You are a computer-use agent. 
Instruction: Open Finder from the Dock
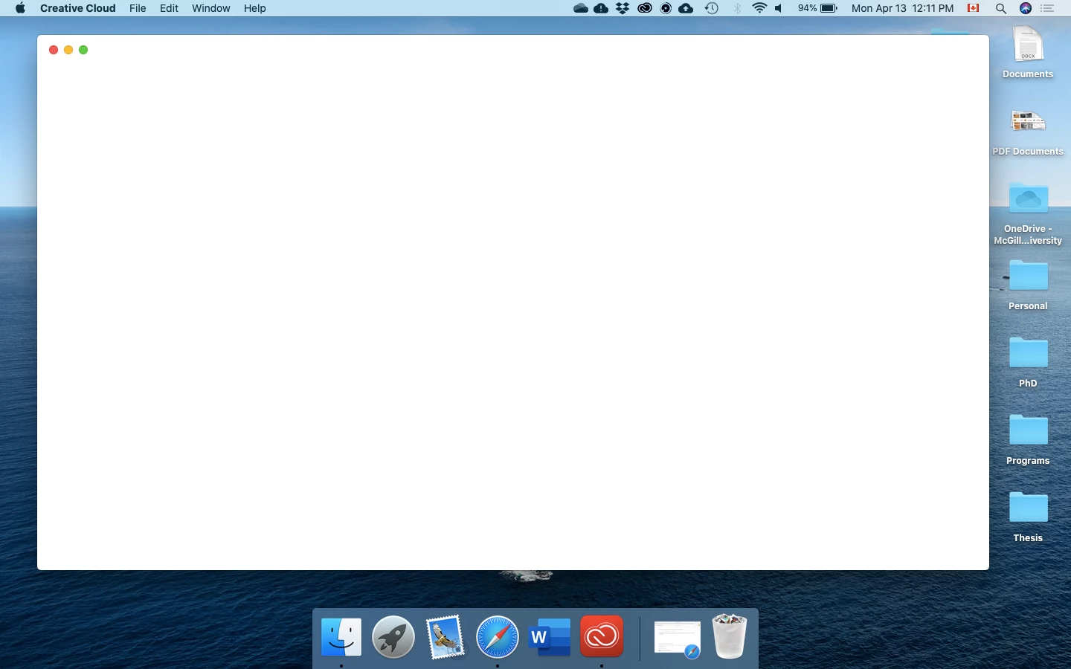(341, 637)
